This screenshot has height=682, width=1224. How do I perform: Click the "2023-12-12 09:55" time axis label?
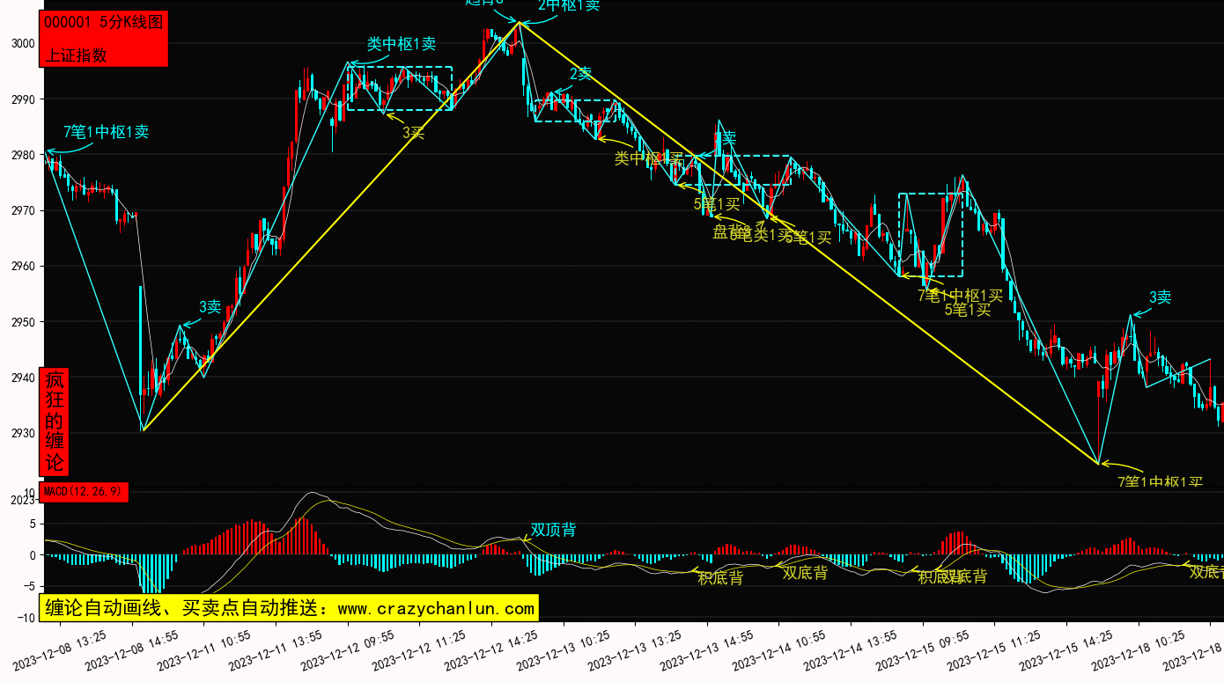[348, 650]
